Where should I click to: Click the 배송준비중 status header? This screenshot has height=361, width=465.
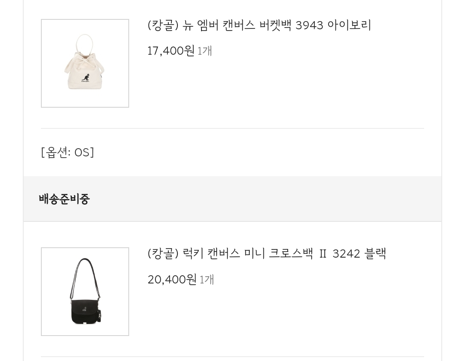[x=64, y=199]
